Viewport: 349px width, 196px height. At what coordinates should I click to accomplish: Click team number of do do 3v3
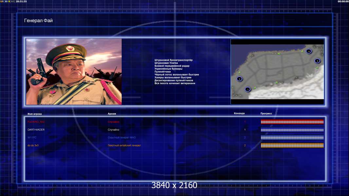[245, 145]
